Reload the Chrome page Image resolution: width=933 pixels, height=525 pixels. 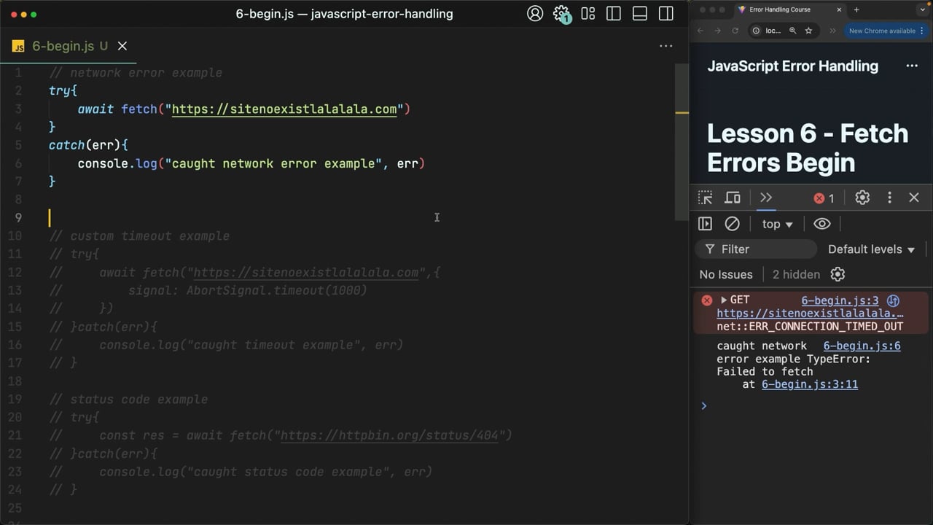click(735, 31)
